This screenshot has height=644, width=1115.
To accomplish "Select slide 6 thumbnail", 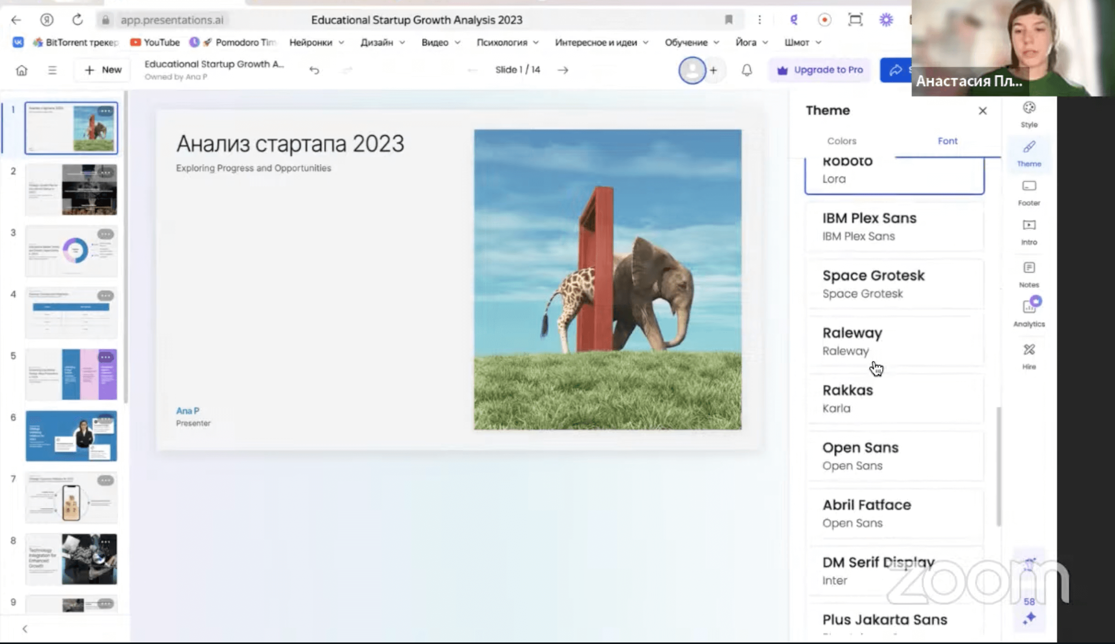I will tap(71, 436).
